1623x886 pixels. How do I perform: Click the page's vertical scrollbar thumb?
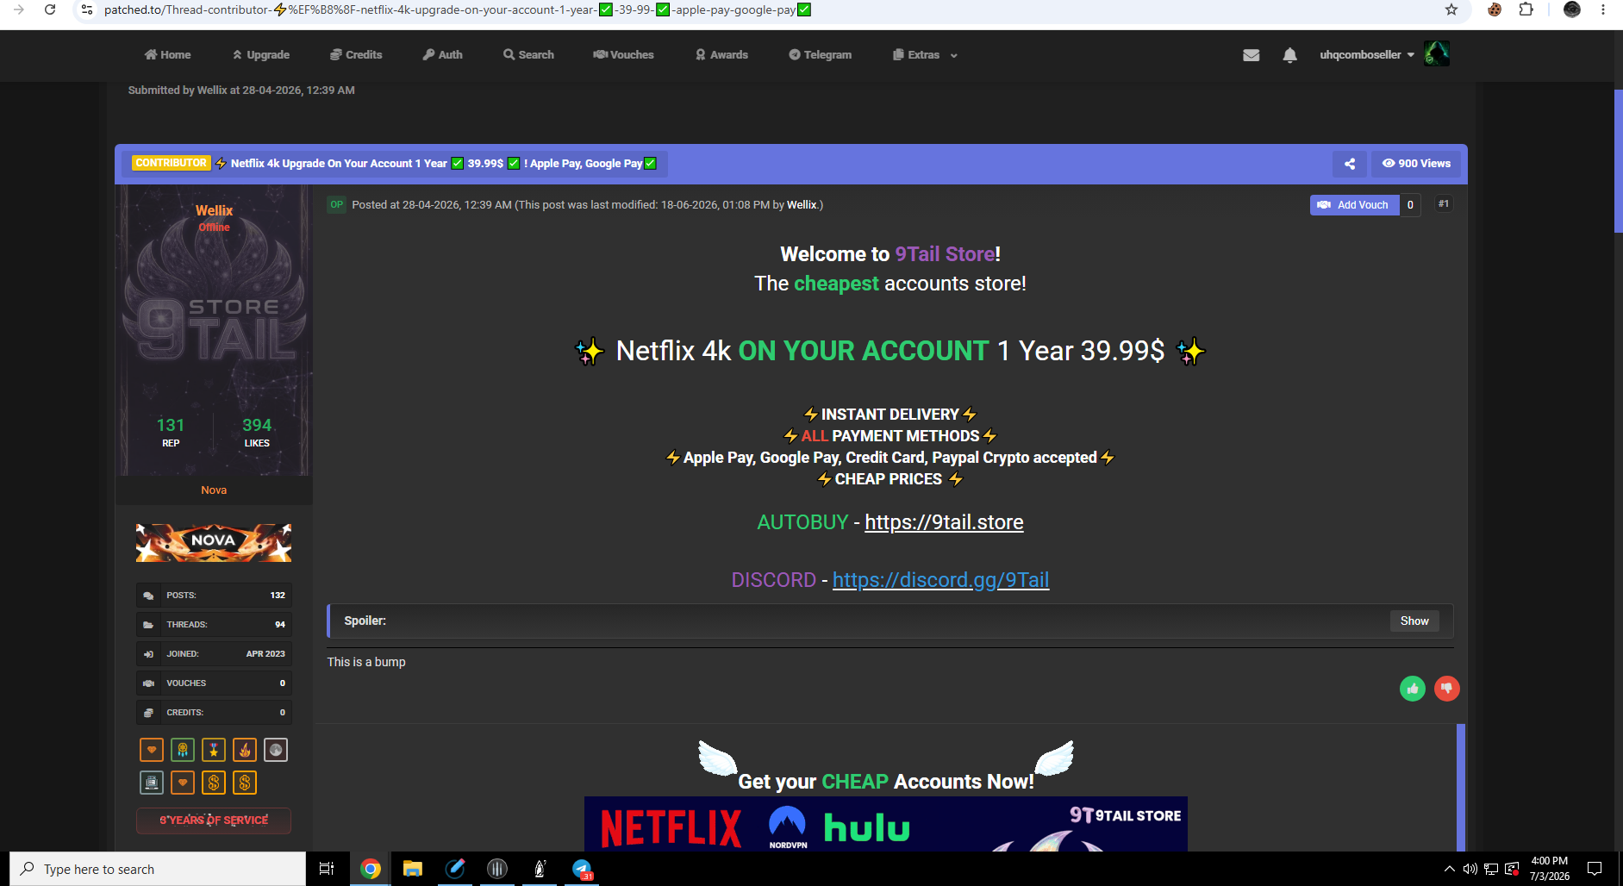pos(1618,160)
